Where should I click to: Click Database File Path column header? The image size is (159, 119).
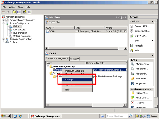(x=105, y=63)
